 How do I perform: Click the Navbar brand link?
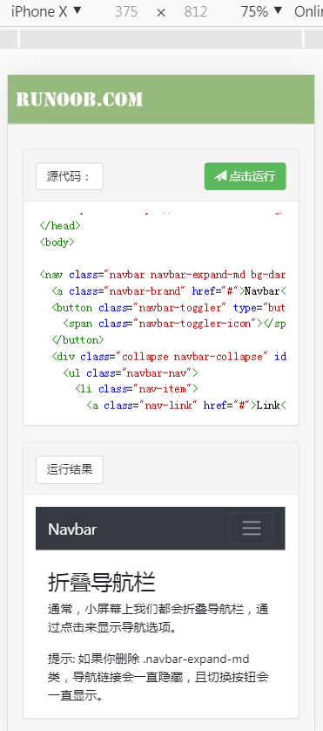coord(72,529)
